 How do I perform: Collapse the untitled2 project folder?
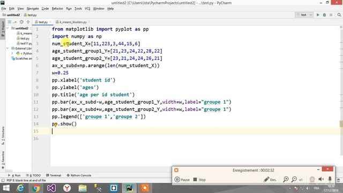click(8, 28)
